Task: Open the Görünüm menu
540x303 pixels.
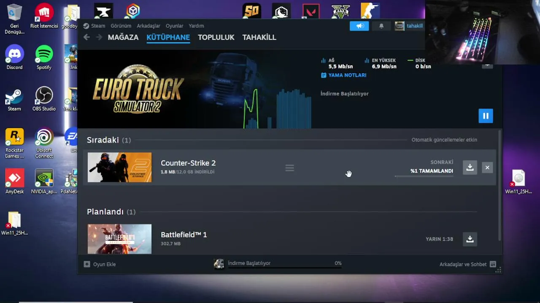Action: coord(121,26)
